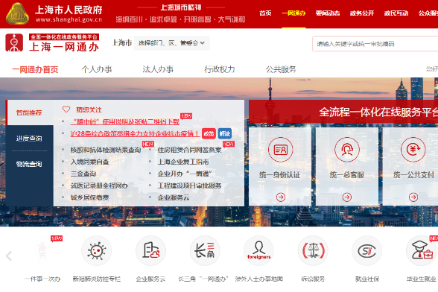The width and height of the screenshot is (438, 292).
Task: Open the 工程建设项目审批服务 link
Action: 189,185
